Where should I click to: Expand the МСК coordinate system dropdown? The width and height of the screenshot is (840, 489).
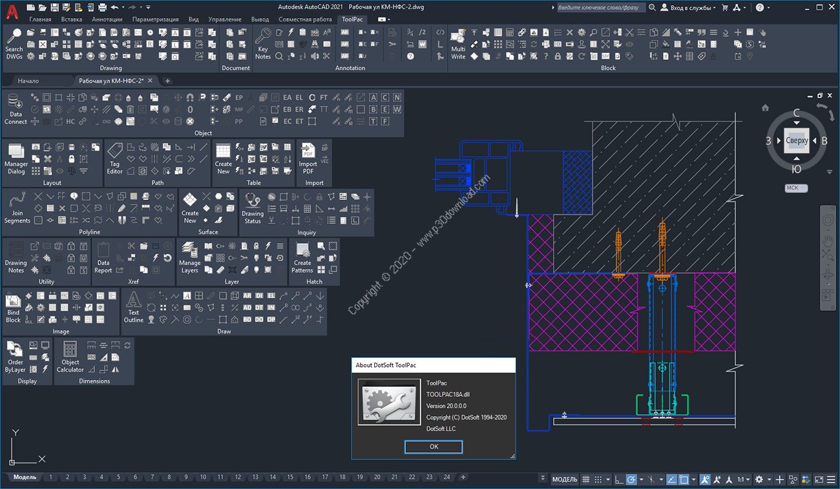point(795,188)
